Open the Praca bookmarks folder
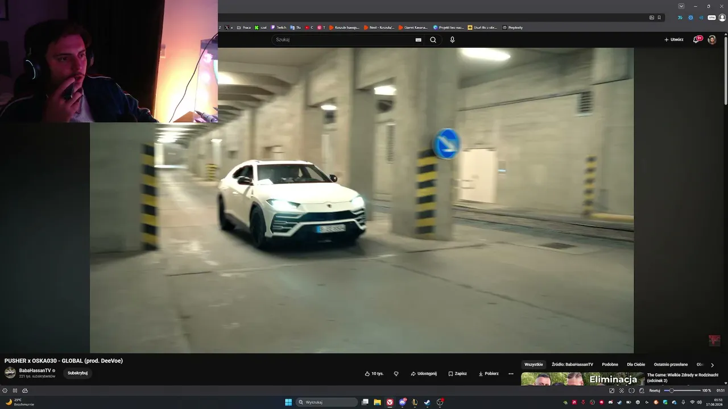 243,27
